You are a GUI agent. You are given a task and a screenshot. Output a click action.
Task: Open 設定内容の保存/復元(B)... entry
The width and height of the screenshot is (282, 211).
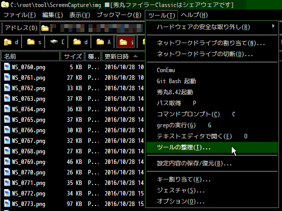pyautogui.click(x=212, y=163)
